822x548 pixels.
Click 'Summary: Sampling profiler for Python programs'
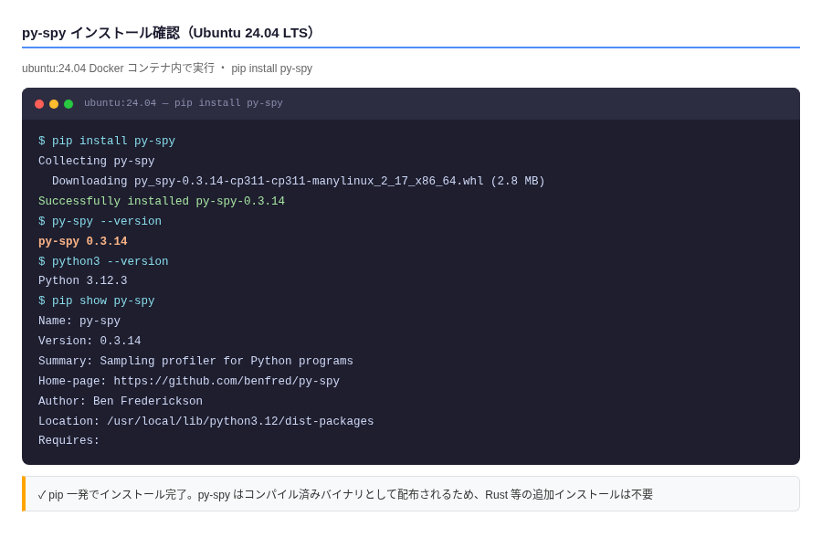click(195, 361)
